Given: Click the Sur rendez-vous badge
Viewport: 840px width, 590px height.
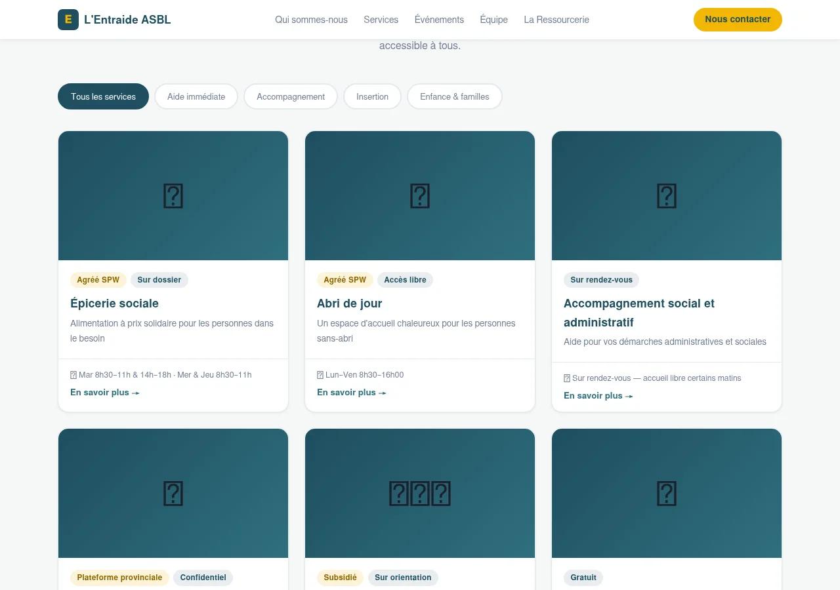Looking at the screenshot, I should click(x=601, y=280).
